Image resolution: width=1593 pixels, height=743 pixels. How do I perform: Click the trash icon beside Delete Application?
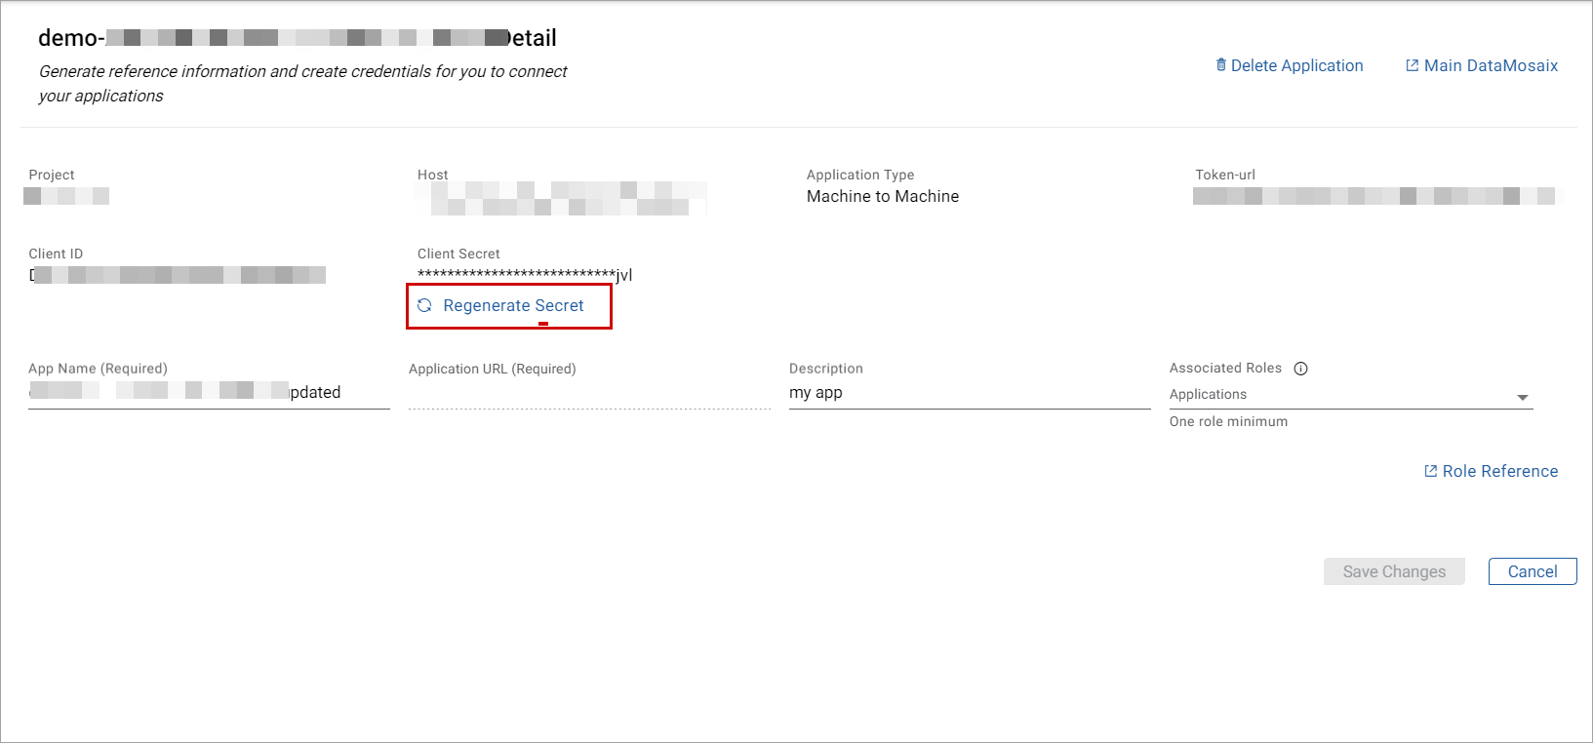[x=1220, y=65]
